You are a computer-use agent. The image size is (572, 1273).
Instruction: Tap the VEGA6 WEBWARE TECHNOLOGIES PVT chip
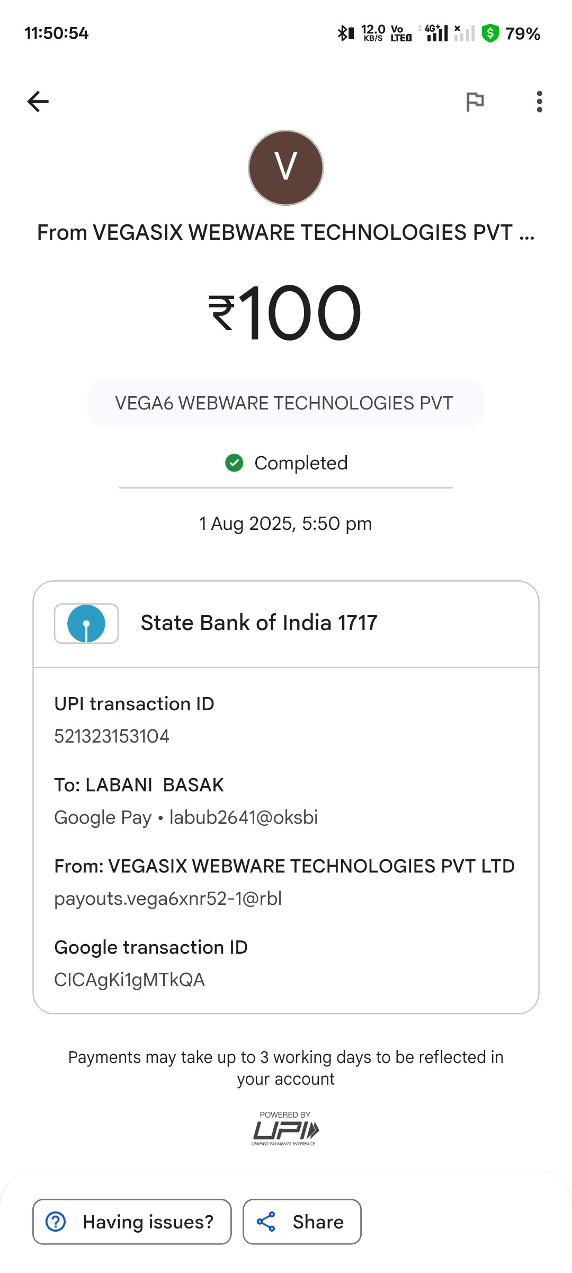[x=285, y=403]
